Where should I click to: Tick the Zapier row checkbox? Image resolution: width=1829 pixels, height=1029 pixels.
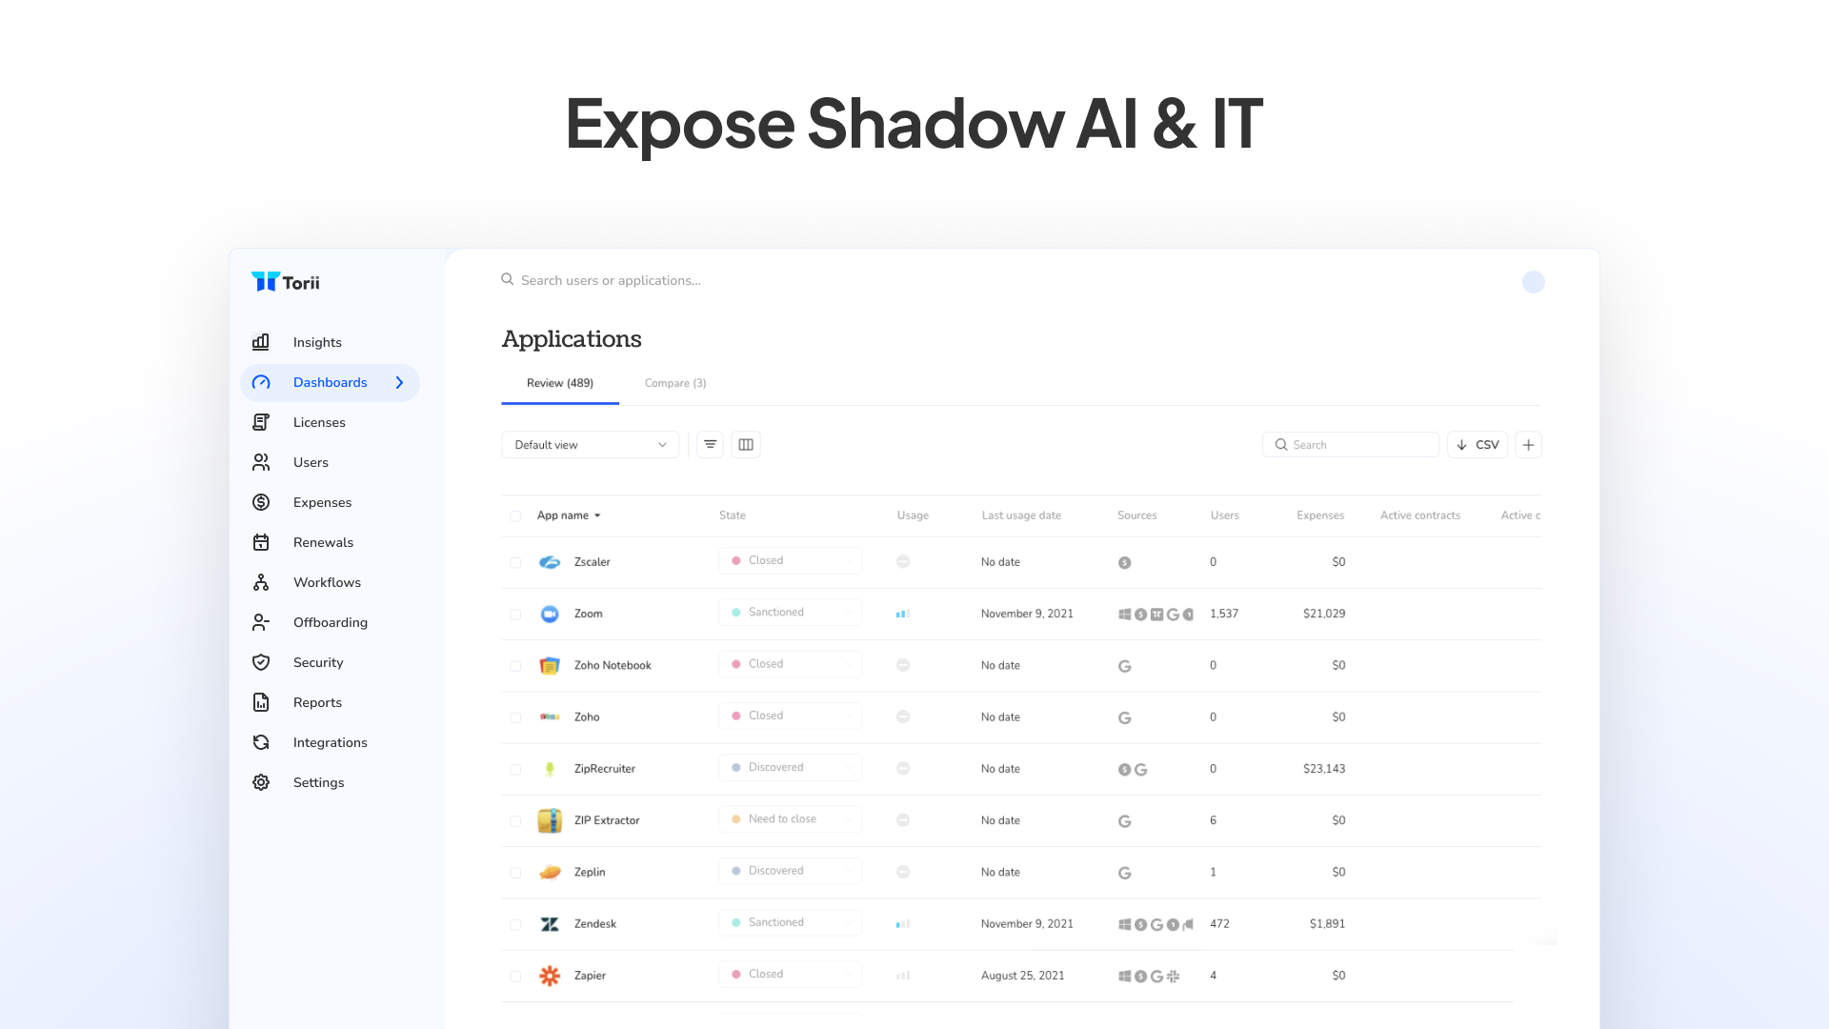[x=515, y=977]
